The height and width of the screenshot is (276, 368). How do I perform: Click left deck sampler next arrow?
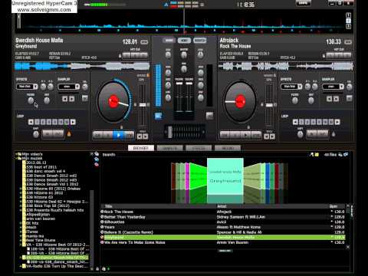pos(72,99)
